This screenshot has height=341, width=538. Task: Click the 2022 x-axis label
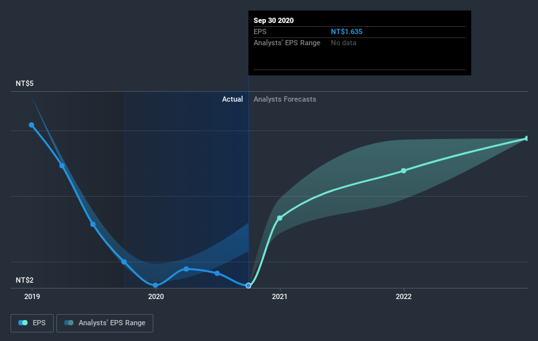point(404,296)
